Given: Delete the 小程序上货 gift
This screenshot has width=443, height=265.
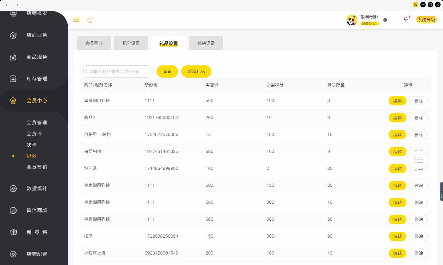Looking at the screenshot, I should click(419, 253).
